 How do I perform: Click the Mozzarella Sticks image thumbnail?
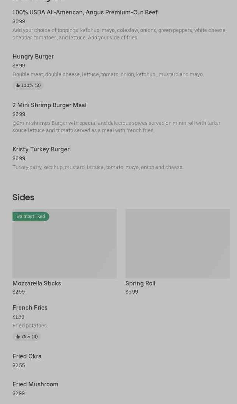64,244
